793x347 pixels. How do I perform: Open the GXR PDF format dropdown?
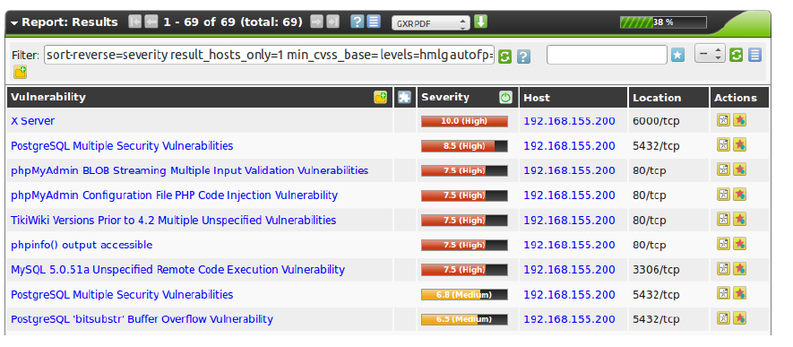coord(430,23)
